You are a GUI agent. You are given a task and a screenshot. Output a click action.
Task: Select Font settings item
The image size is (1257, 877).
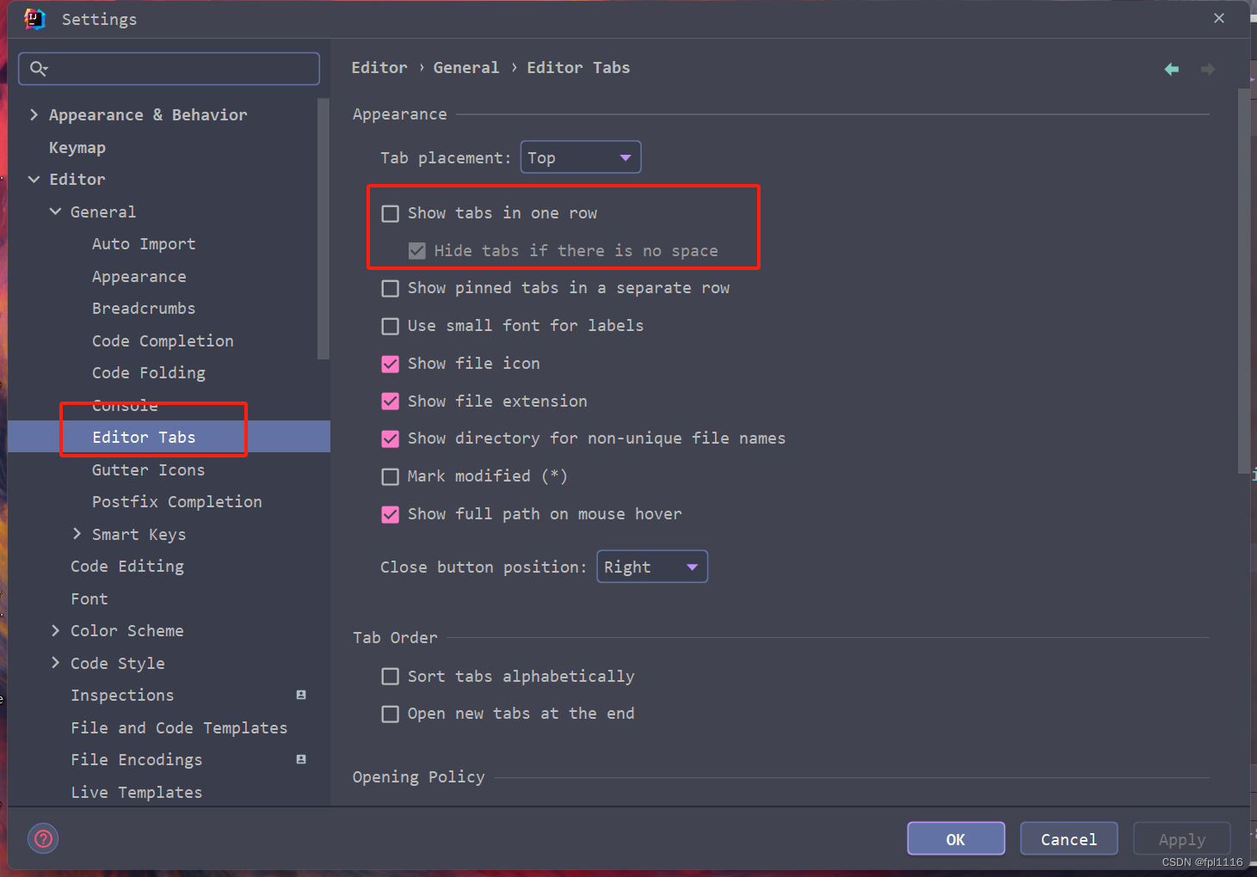pyautogui.click(x=89, y=598)
